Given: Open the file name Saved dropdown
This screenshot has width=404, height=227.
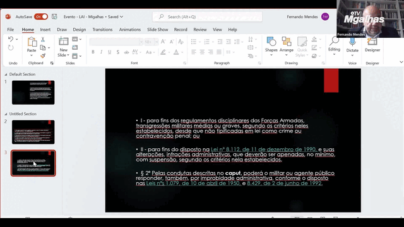Looking at the screenshot, I should pyautogui.click(x=121, y=17).
